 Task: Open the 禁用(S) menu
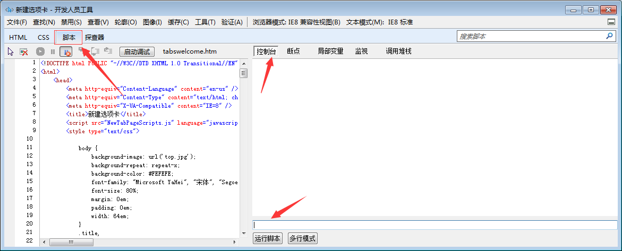pyautogui.click(x=71, y=22)
